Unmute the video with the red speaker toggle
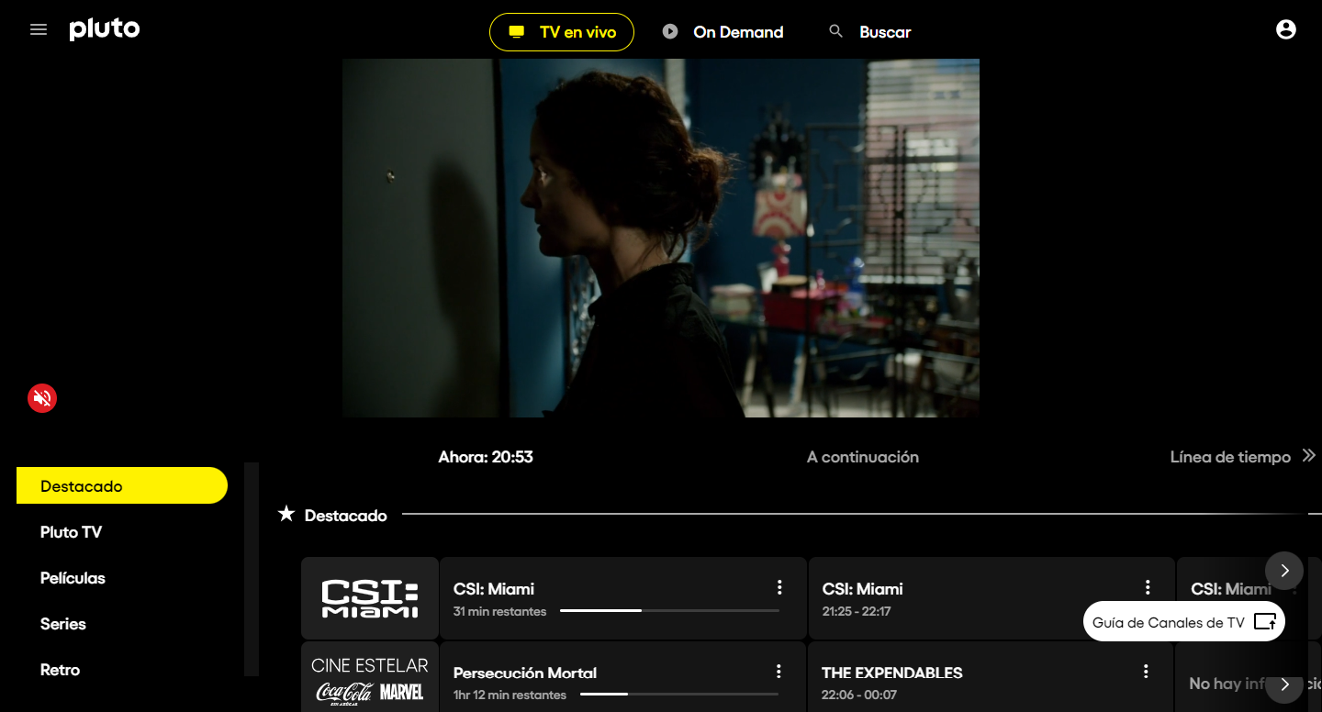This screenshot has height=712, width=1322. (41, 397)
